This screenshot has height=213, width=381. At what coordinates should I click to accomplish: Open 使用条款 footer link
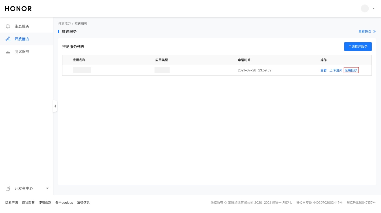(45, 203)
